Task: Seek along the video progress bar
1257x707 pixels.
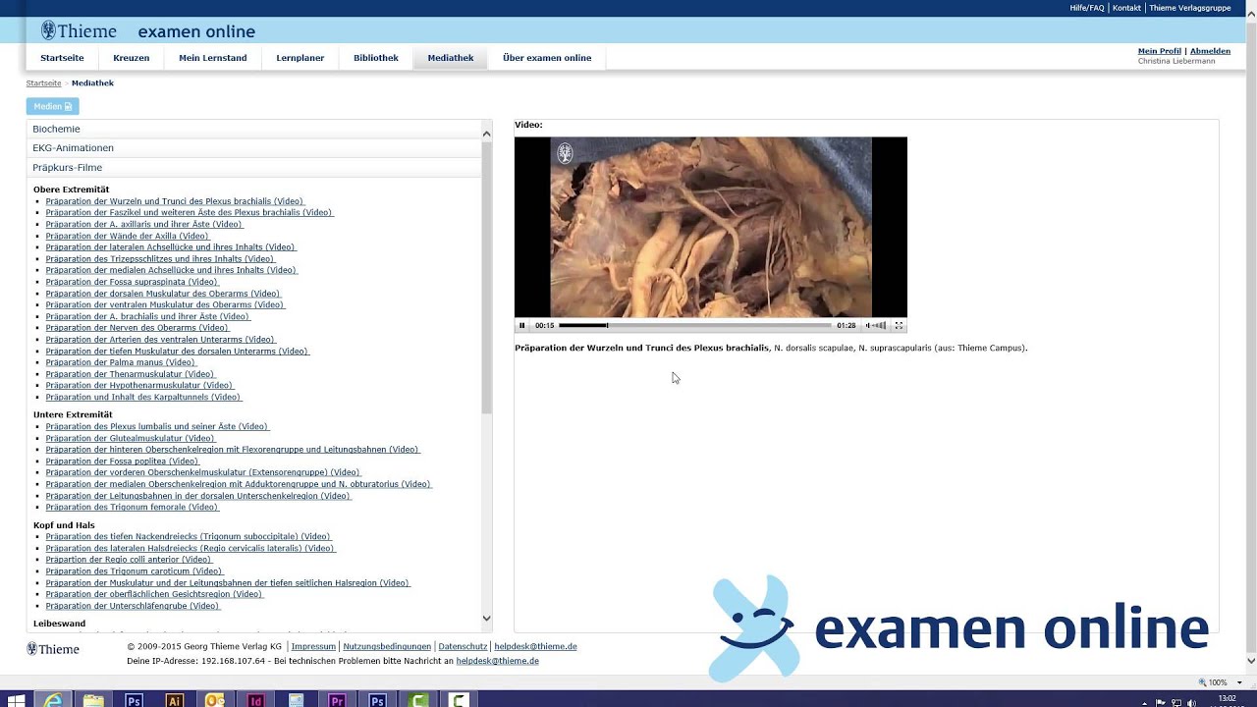Action: pos(695,325)
